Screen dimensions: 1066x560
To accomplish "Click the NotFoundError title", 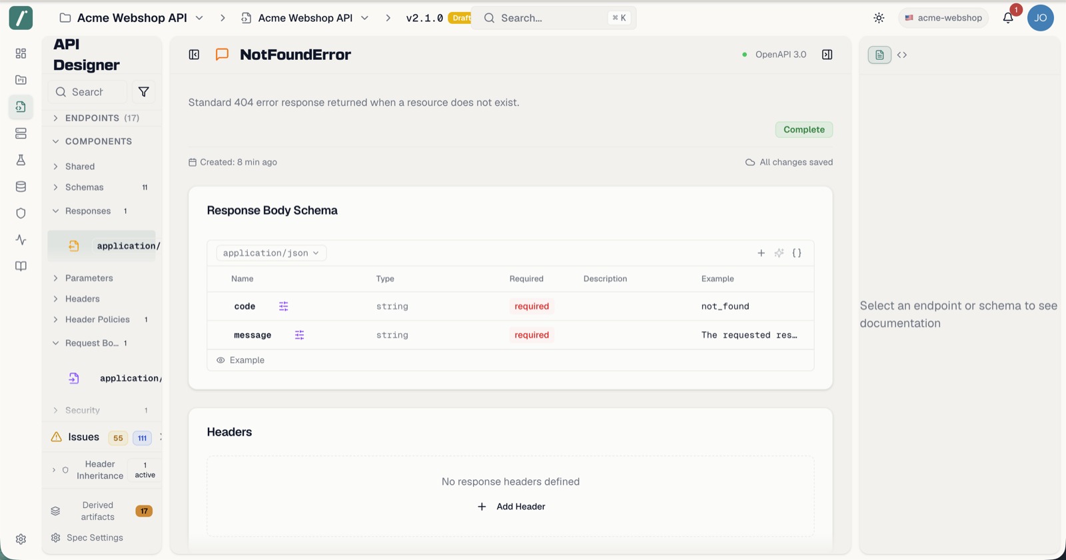I will (295, 55).
